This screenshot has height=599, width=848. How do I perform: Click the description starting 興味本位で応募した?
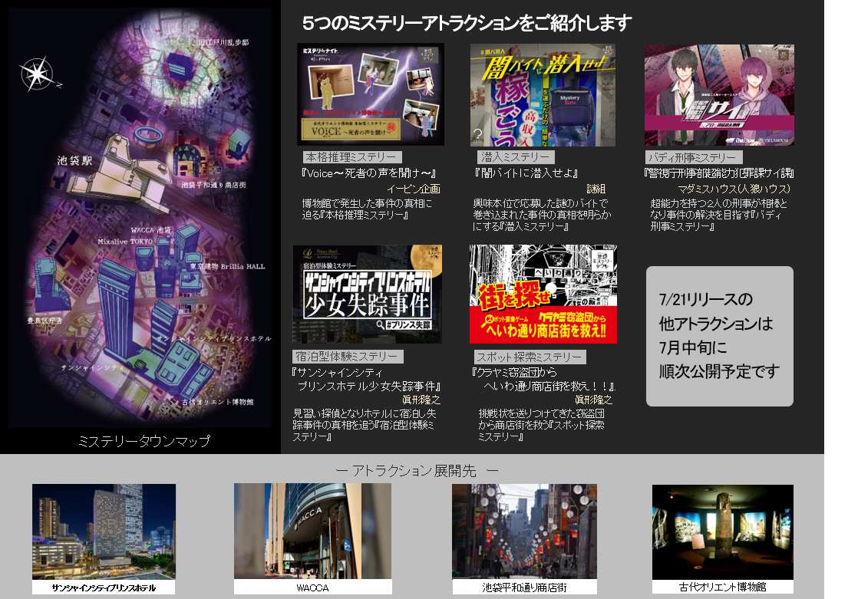[x=542, y=215]
